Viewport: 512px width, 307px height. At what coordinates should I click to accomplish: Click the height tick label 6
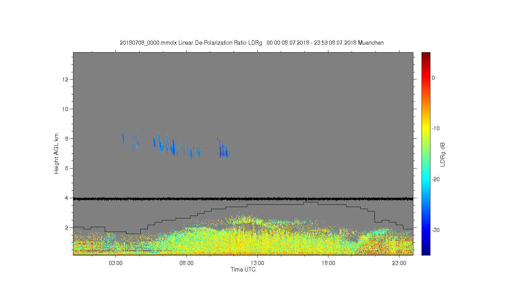pyautogui.click(x=67, y=169)
